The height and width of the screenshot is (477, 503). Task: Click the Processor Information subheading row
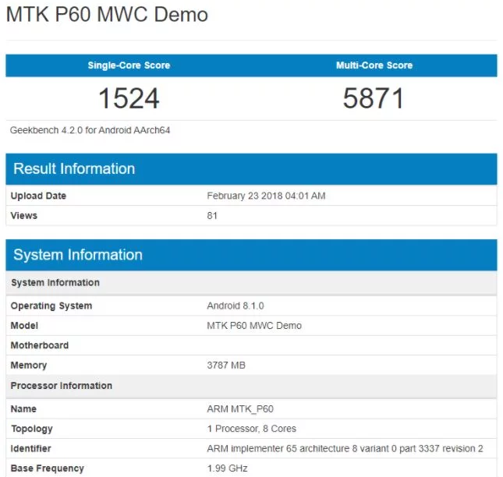click(x=251, y=386)
